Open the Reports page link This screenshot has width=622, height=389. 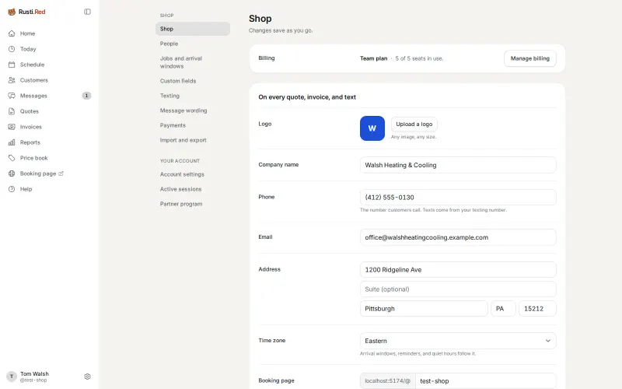click(49, 142)
